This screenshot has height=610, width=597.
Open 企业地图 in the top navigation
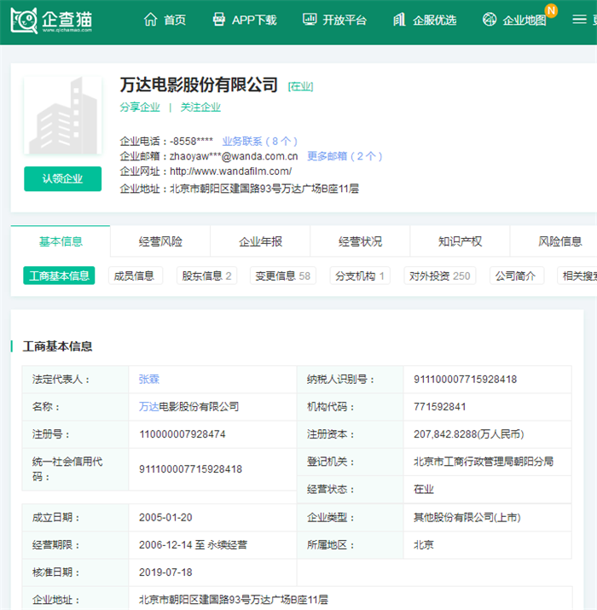click(x=525, y=20)
